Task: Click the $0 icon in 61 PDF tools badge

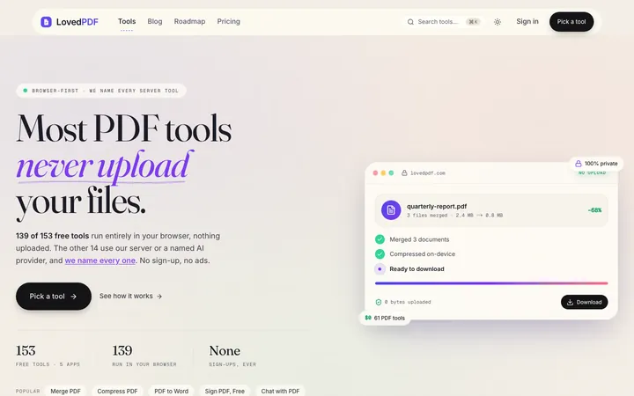Action: (x=368, y=318)
